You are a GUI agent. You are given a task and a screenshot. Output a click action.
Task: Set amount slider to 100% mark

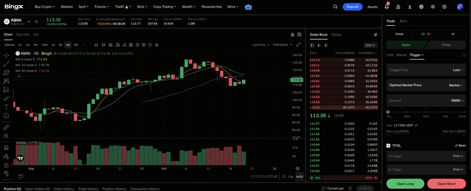pyautogui.click(x=464, y=112)
